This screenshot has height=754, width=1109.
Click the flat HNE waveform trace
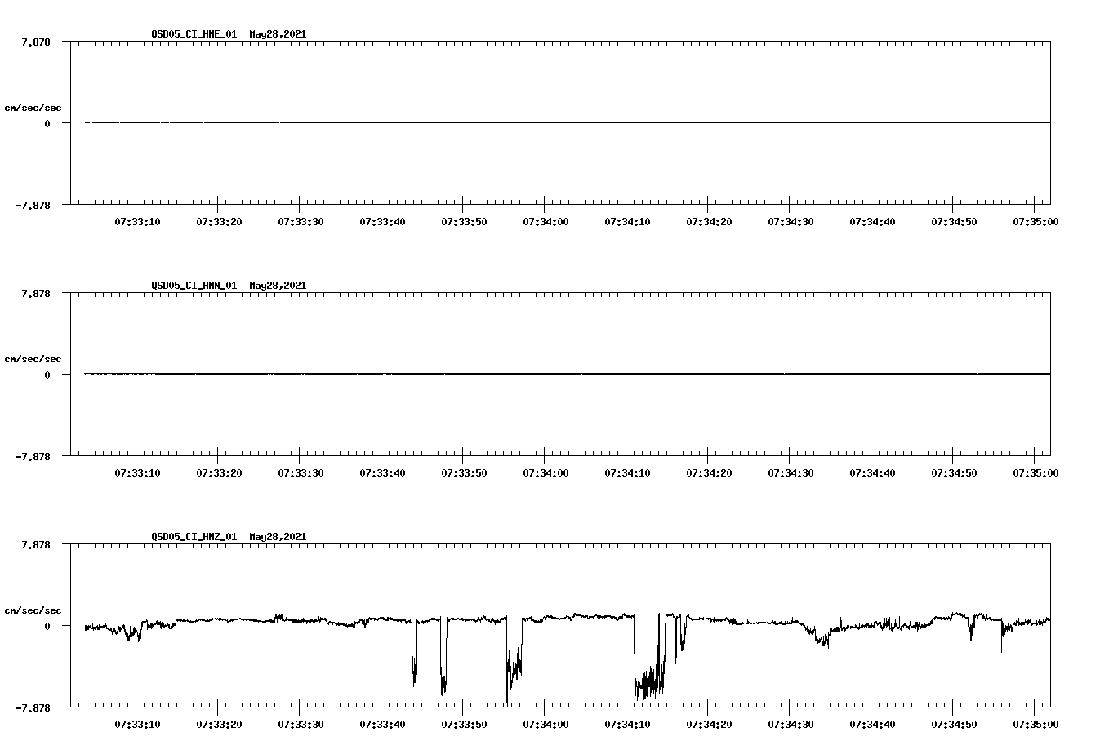click(490, 122)
